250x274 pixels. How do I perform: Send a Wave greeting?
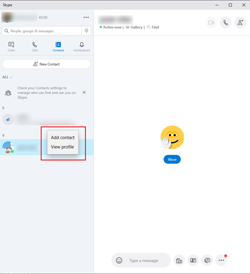(172, 160)
